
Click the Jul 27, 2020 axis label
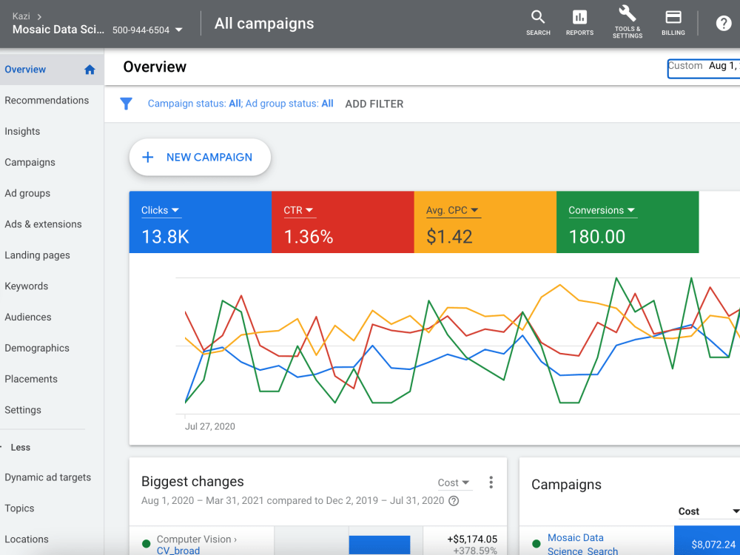[210, 426]
